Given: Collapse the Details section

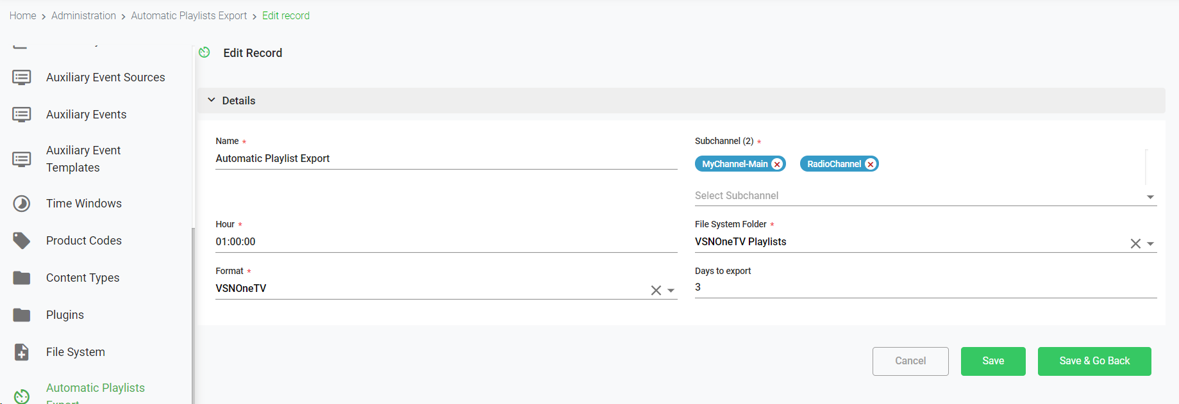Looking at the screenshot, I should tap(212, 101).
